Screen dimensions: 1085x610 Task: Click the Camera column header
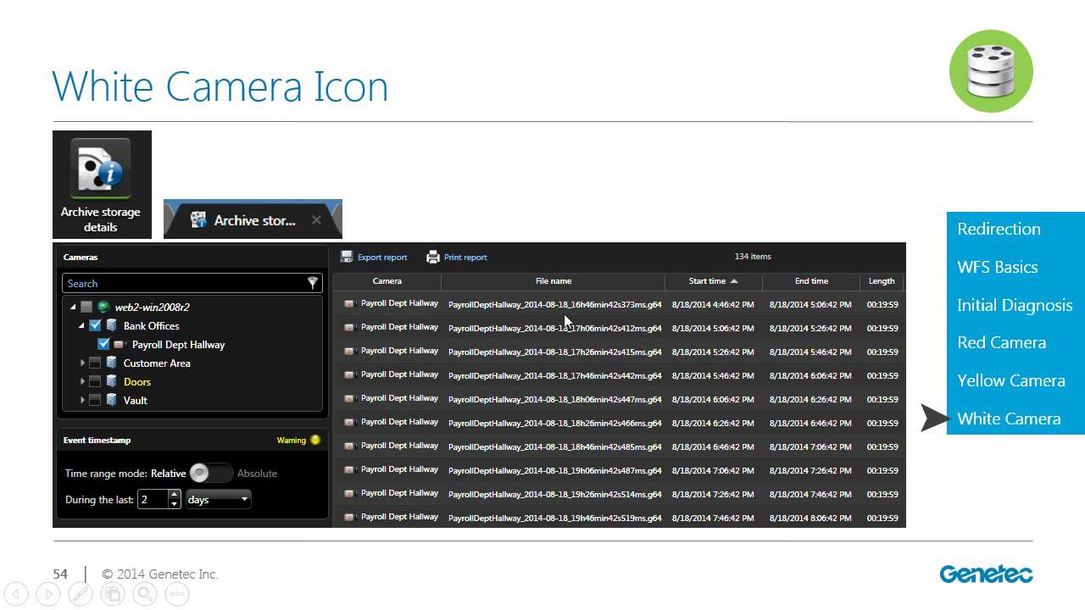pos(387,281)
